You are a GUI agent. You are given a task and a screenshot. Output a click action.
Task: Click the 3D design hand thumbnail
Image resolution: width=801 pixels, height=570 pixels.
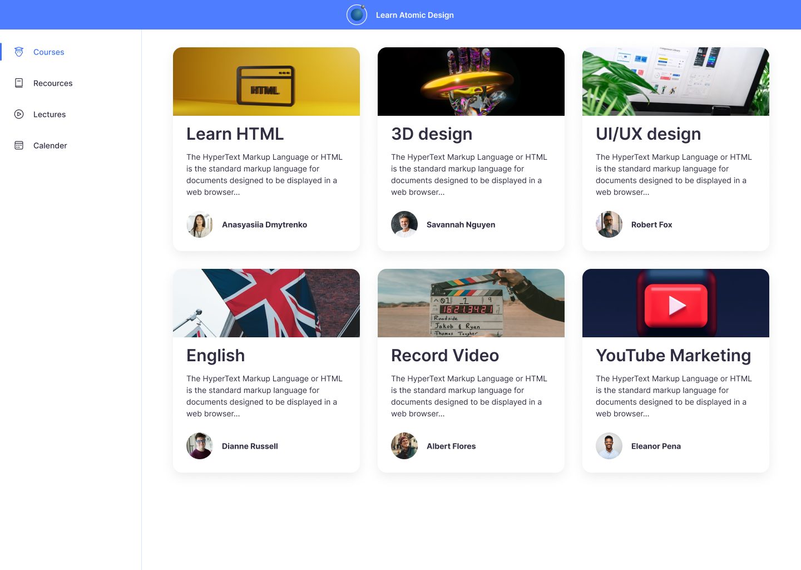(x=471, y=81)
